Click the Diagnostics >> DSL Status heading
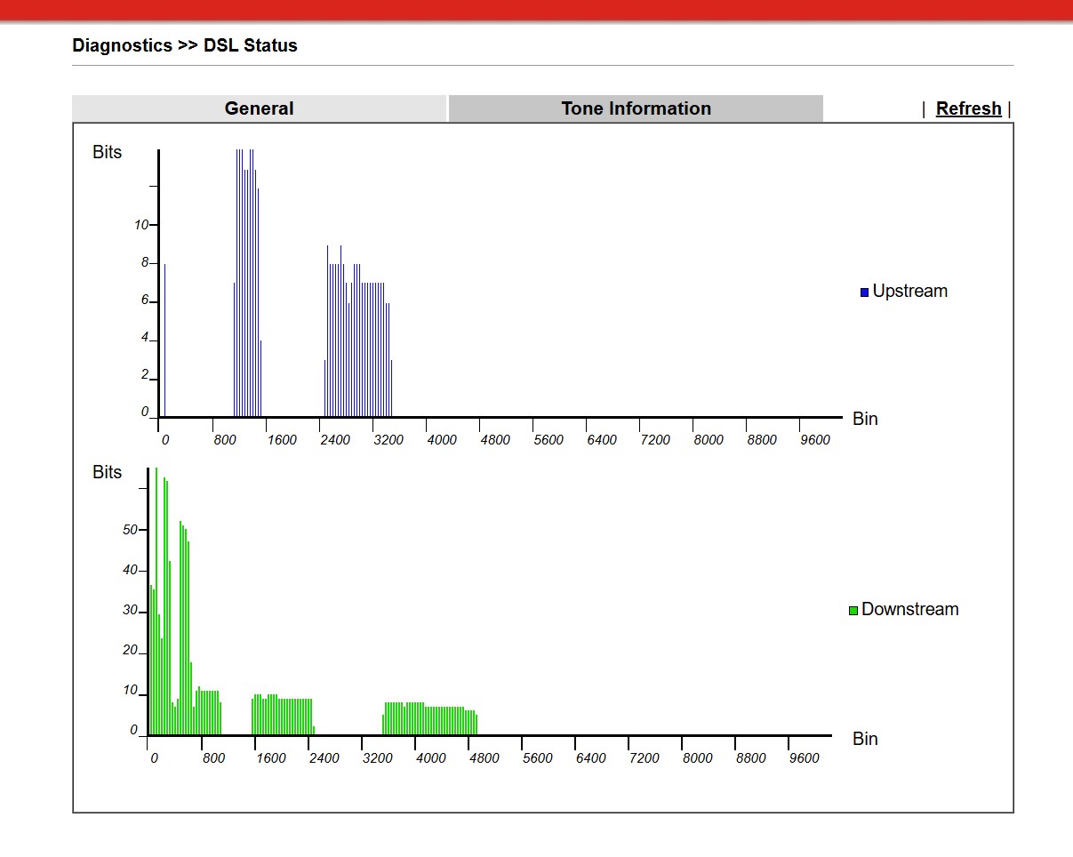The image size is (1073, 857). [x=185, y=45]
